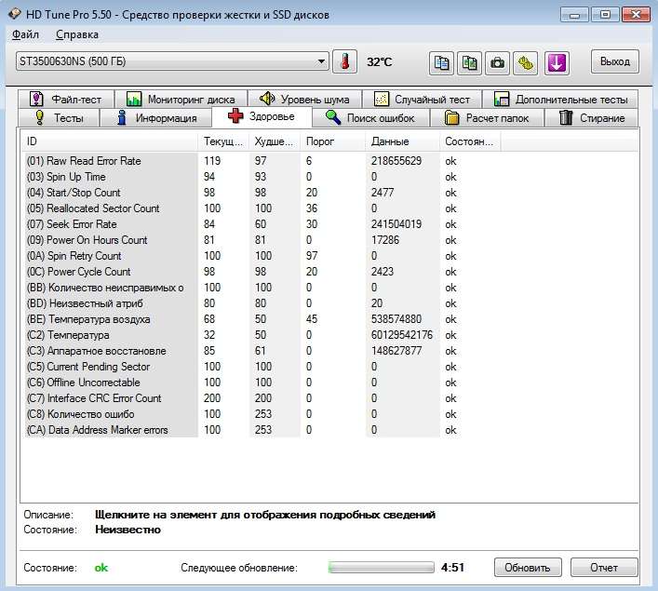Click the purple down-arrow minimize to tray icon
Viewport: 658px width, 591px height.
(x=557, y=62)
